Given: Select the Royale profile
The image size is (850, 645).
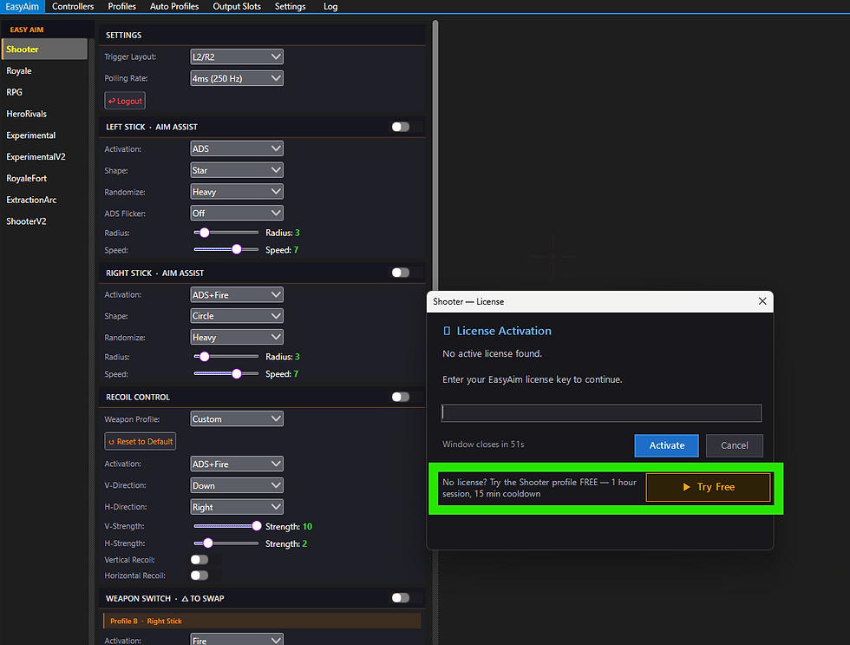Looking at the screenshot, I should 44,70.
